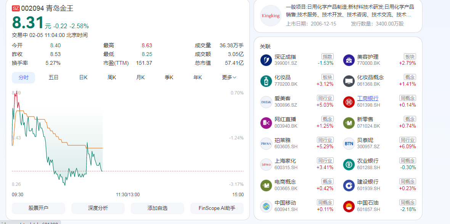This screenshot has height=224, width=450.
Task: Click the 换手率 value 5.27%
Action: click(53, 63)
